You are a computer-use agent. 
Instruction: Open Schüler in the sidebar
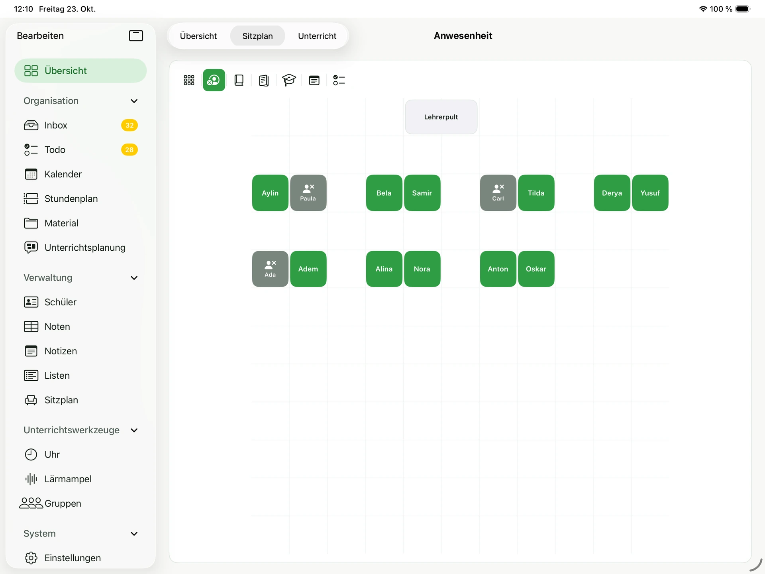(80, 302)
